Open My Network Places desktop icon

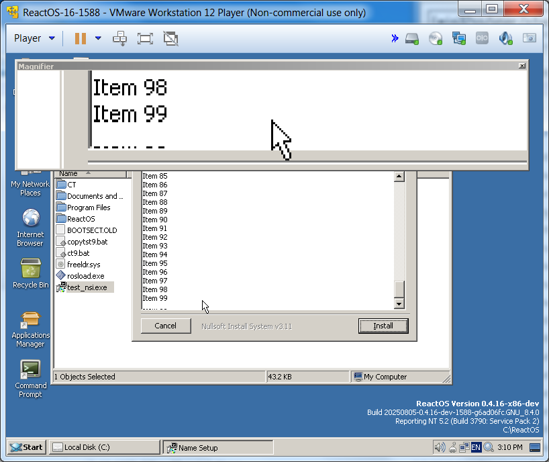click(x=30, y=184)
